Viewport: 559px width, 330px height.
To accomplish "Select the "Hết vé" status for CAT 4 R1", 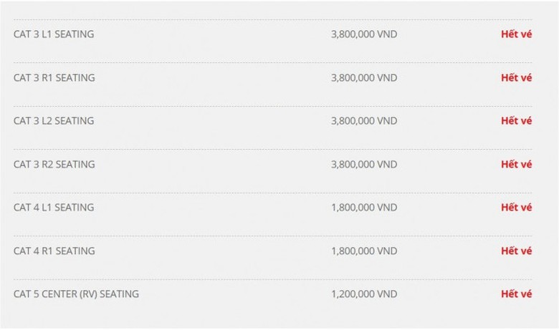I will pos(516,251).
